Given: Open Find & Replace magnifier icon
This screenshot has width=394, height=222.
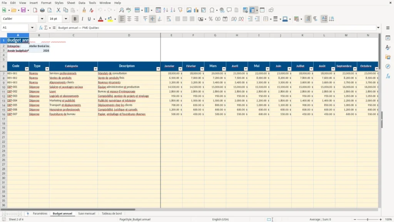Looking at the screenshot, I should coord(121,10).
